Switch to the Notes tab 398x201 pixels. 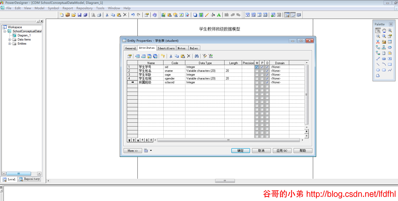click(182, 48)
